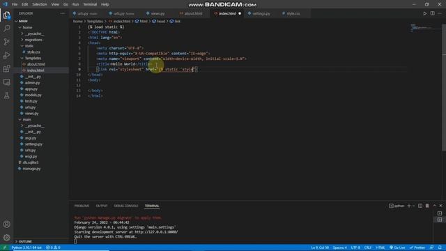The width and height of the screenshot is (446, 251).
Task: Switch to the PROBLEMS panel tab
Action: pos(82,206)
